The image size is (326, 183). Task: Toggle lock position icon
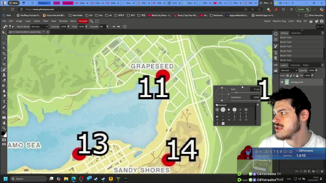coord(294,75)
